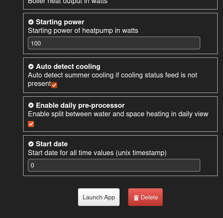Click the checkmark icon beside Start date

31,144
